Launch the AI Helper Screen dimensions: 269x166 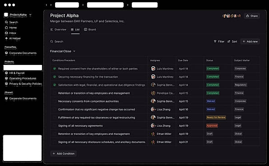[x=13, y=38]
